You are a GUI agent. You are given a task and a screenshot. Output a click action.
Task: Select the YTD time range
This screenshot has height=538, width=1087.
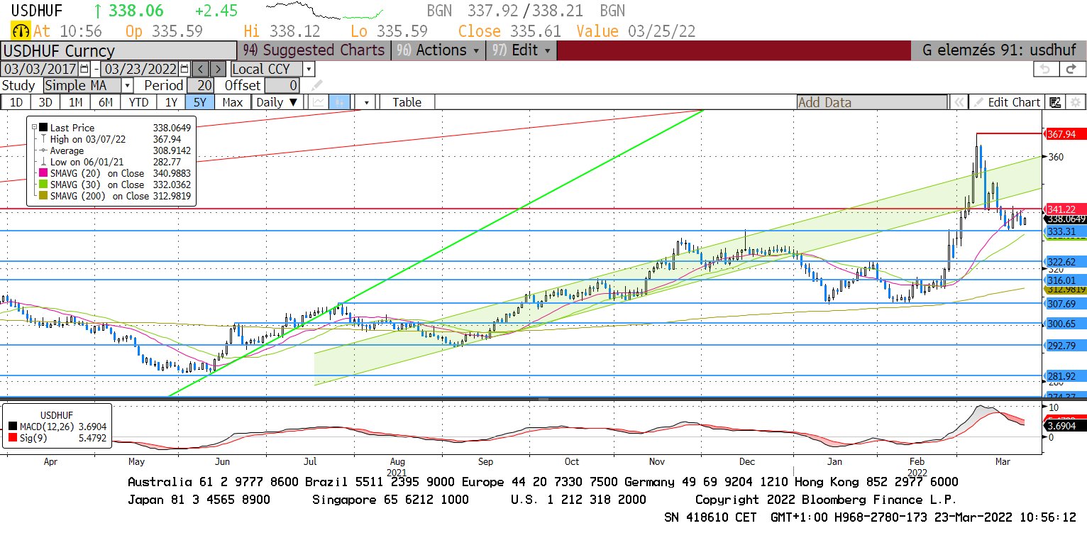click(138, 102)
